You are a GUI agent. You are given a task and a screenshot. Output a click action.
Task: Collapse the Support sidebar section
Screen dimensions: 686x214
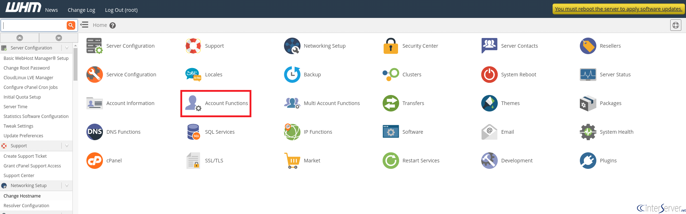[x=67, y=146]
